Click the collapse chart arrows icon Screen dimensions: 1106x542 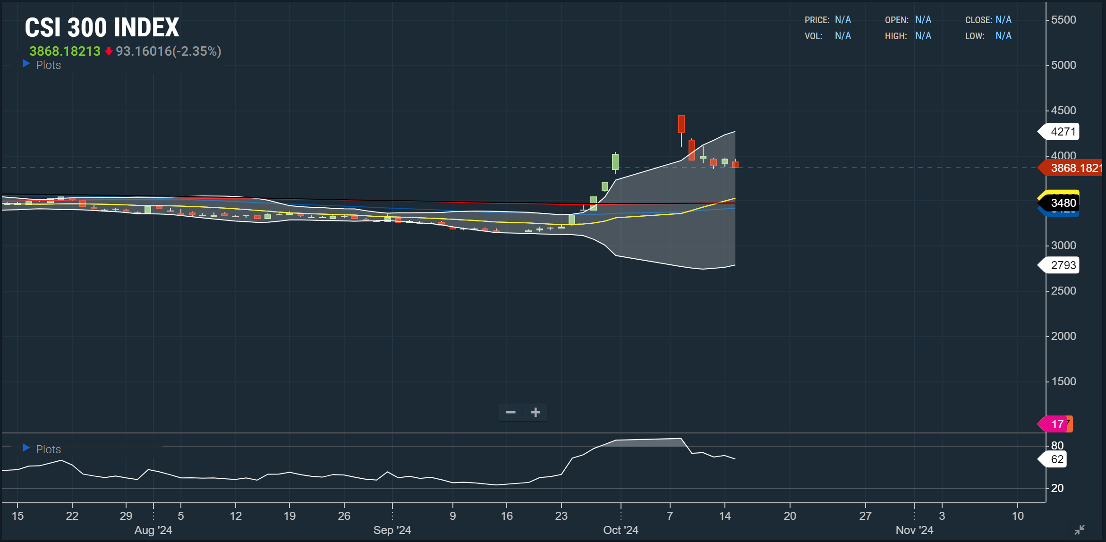pyautogui.click(x=1079, y=530)
